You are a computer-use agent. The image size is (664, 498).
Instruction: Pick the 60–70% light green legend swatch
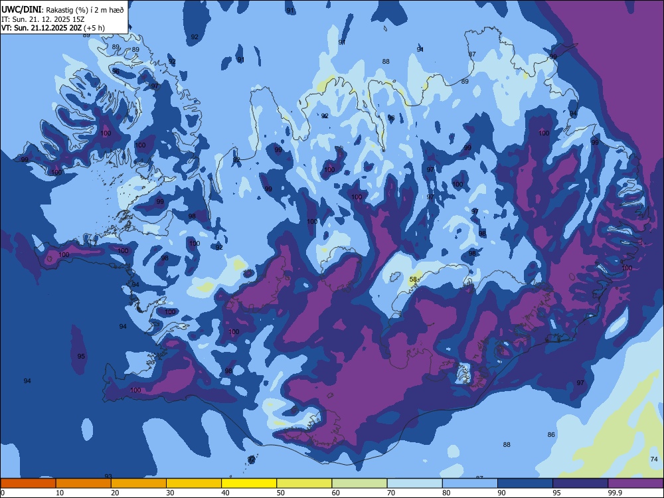(359, 483)
